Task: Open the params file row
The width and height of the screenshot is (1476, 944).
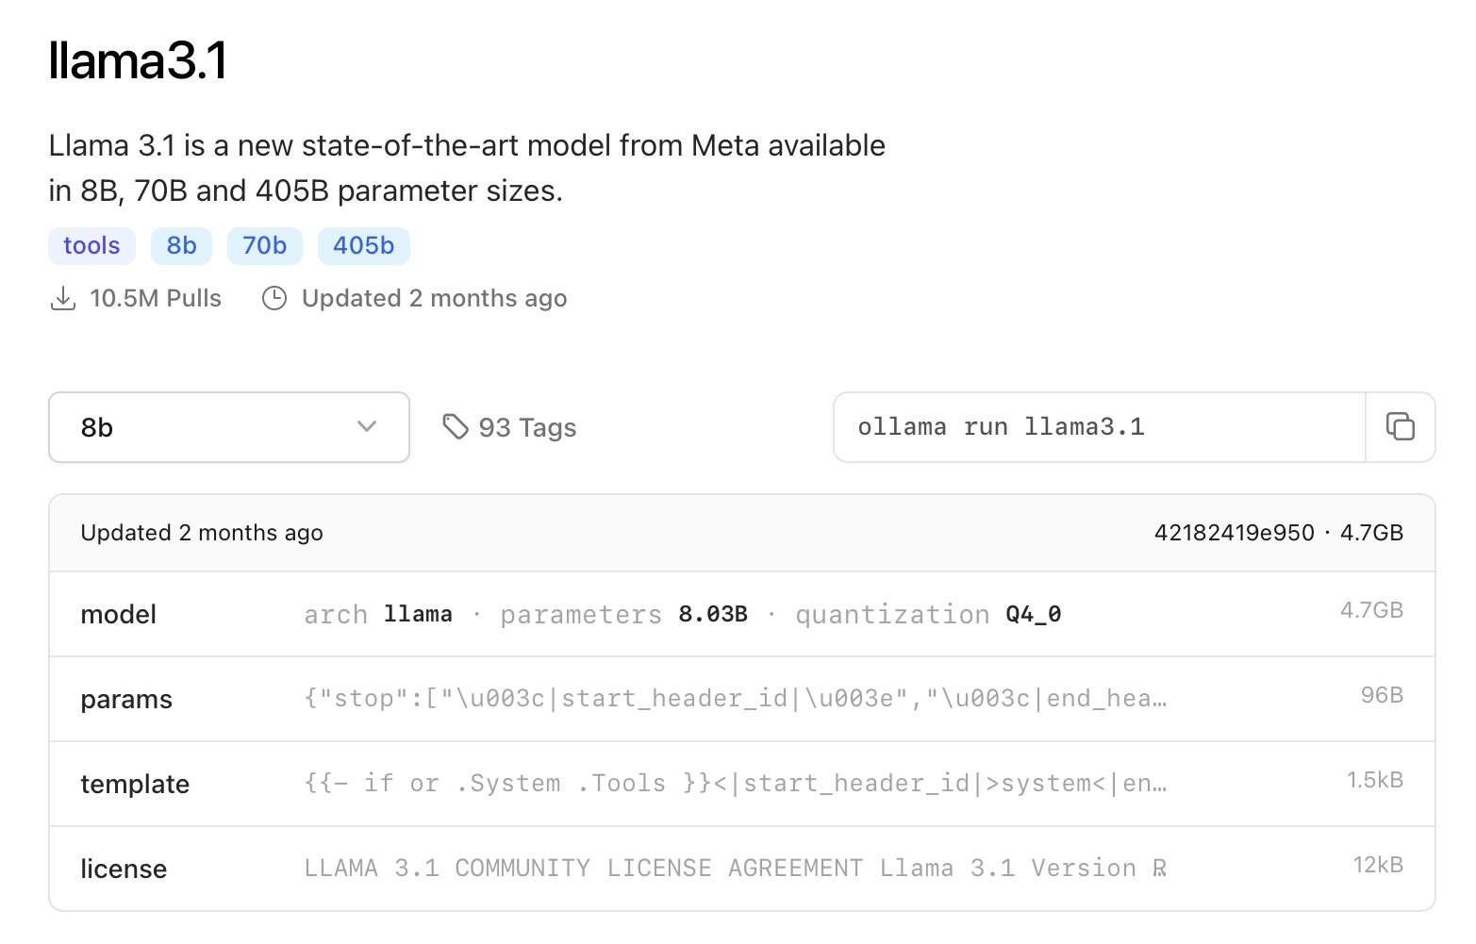Action: point(742,699)
